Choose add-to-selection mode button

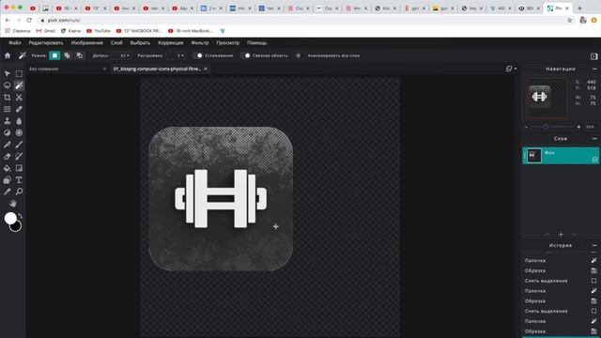click(67, 55)
